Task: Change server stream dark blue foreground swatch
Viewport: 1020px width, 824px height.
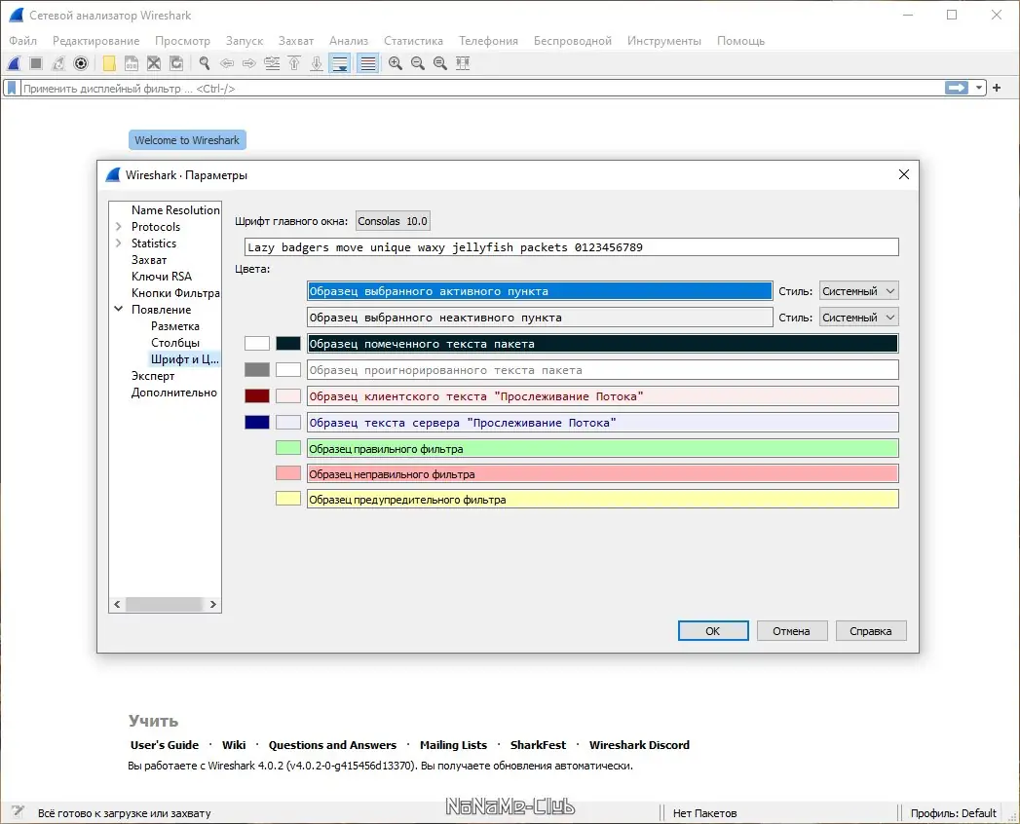Action: 257,422
